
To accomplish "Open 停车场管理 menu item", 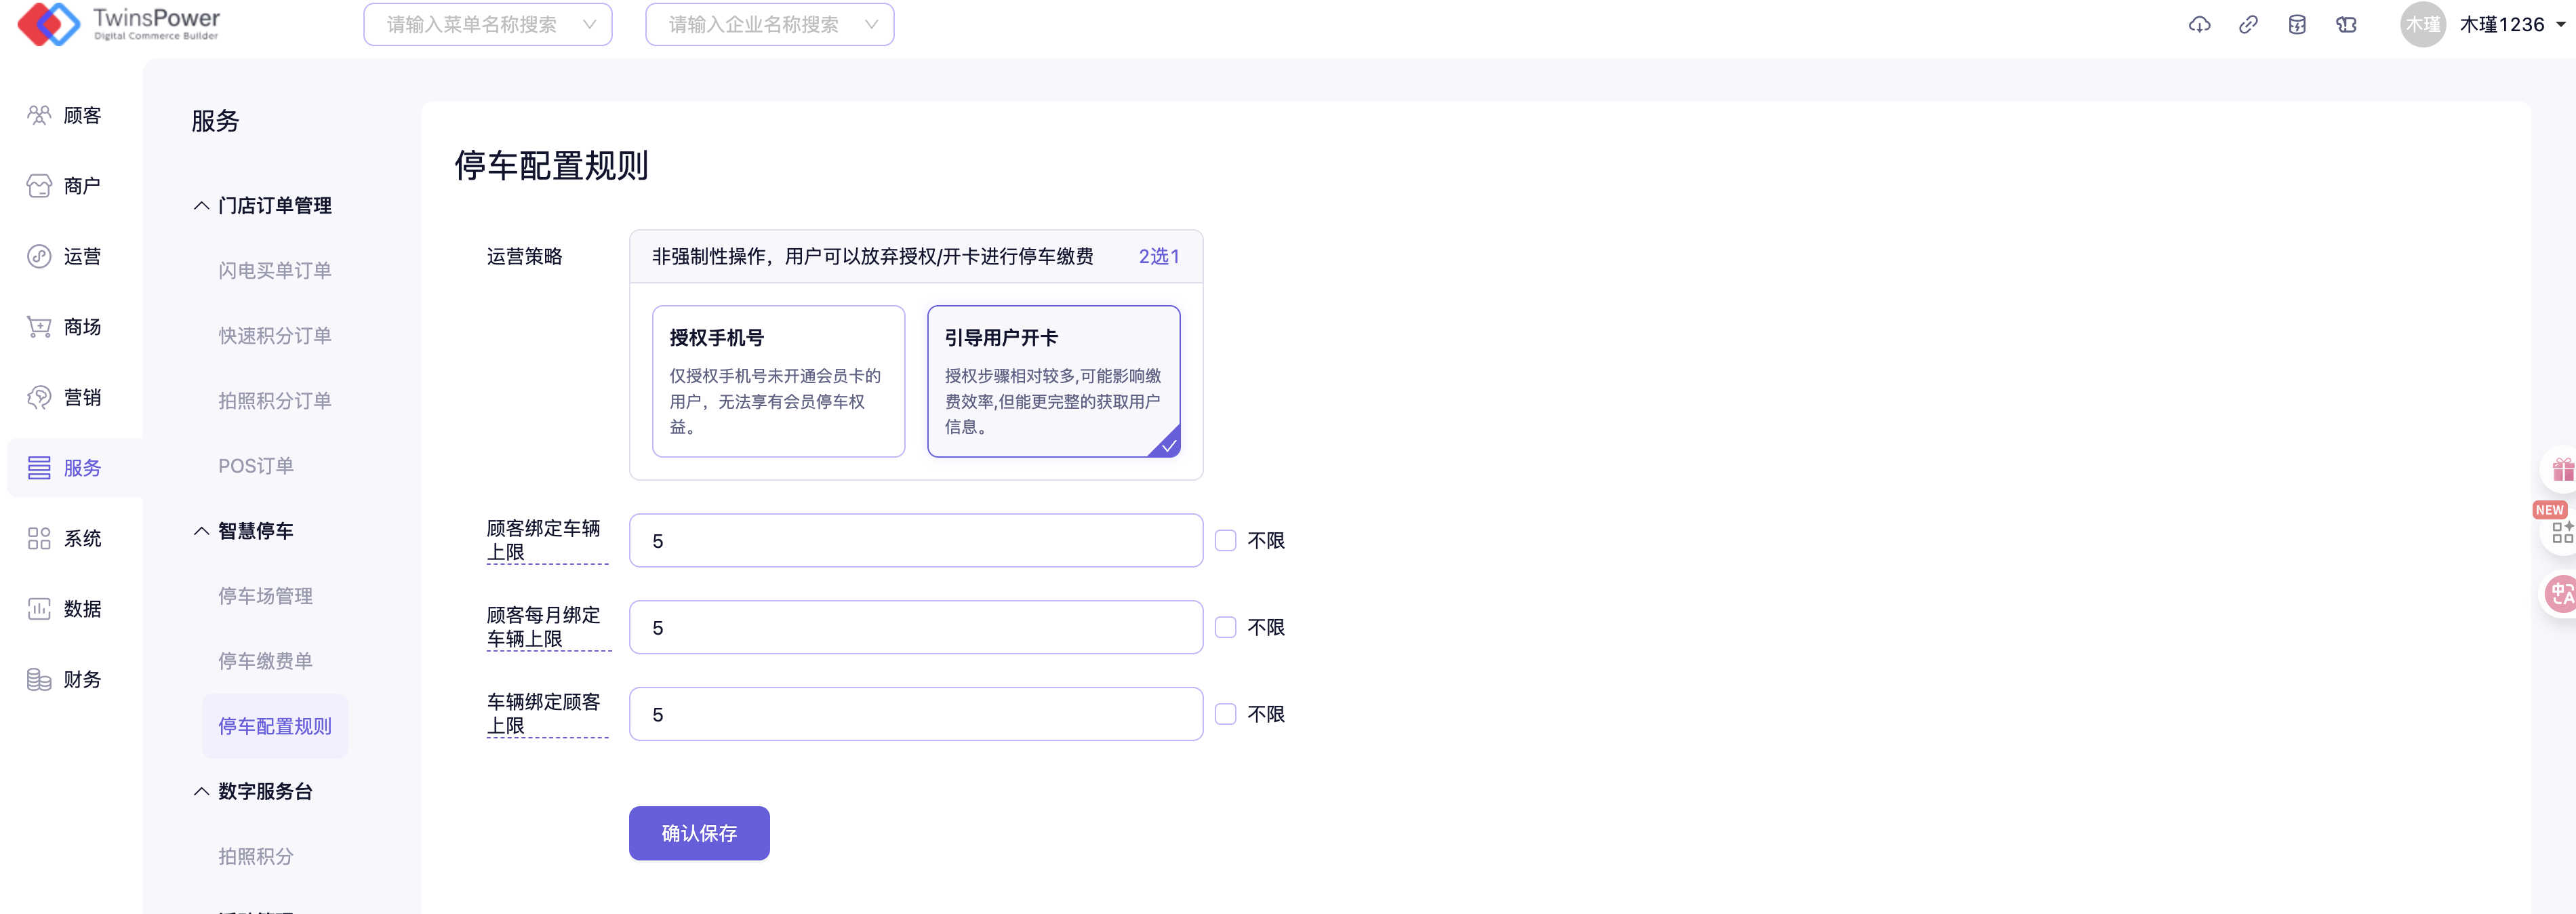I will [265, 596].
